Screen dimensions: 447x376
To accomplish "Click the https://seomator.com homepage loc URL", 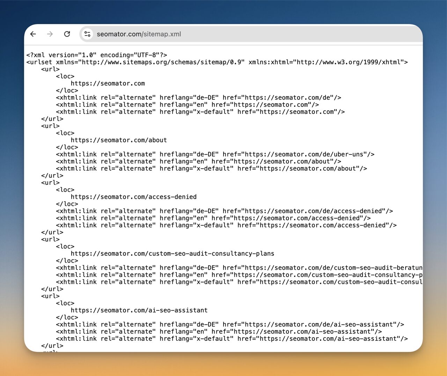I will [x=108, y=83].
